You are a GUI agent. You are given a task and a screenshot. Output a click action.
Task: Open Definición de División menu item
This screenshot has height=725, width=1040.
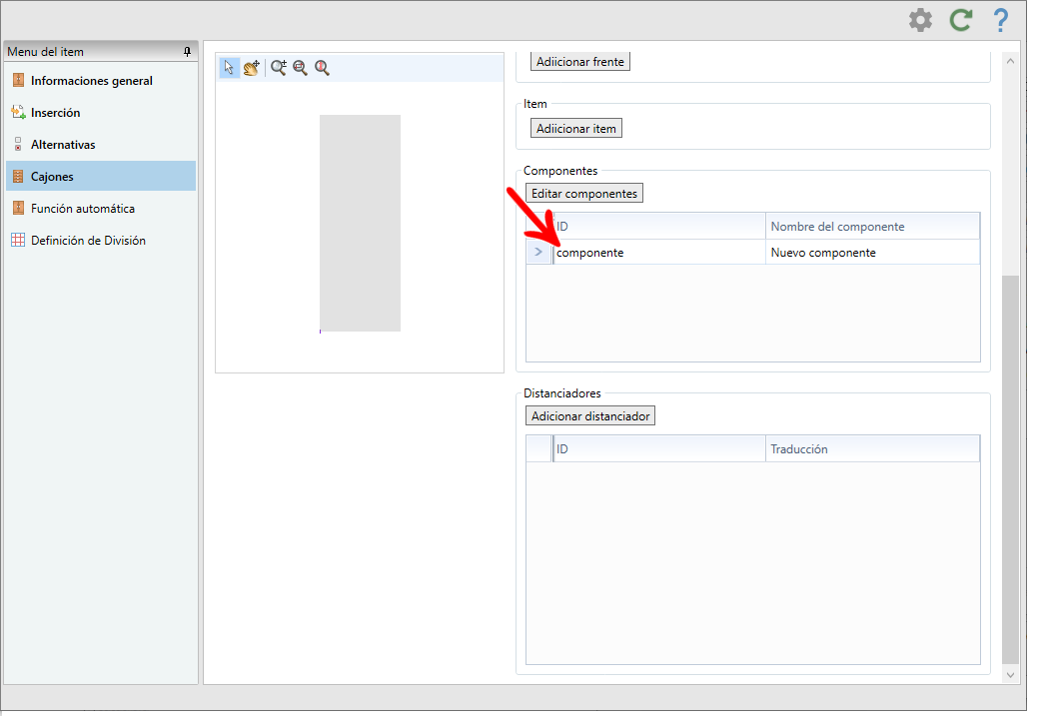click(x=101, y=240)
